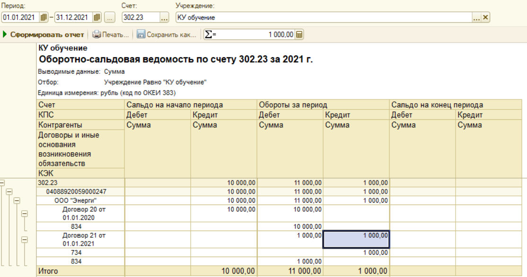Collapse the ООО "Энерги" group
This screenshot has width=527, height=277.
(17, 201)
